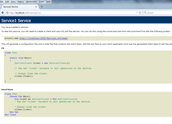
Task: Open the File menu
Action: coord(2,2)
